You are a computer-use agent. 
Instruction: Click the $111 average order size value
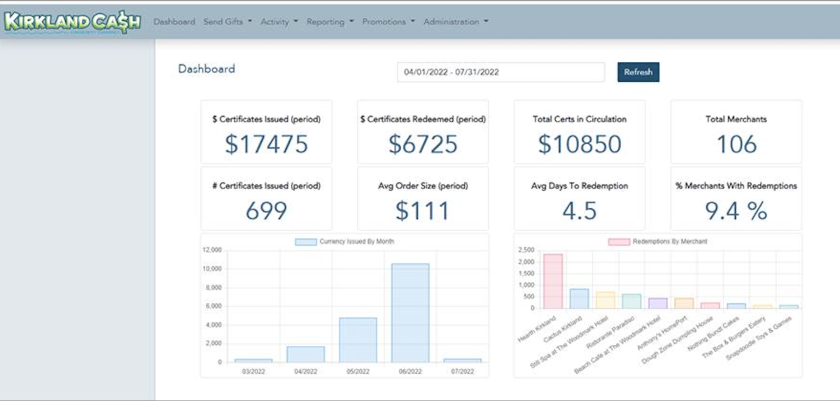click(x=423, y=210)
